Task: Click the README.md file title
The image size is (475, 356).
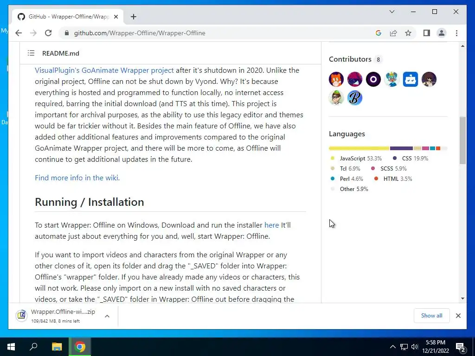Action: pos(61,53)
